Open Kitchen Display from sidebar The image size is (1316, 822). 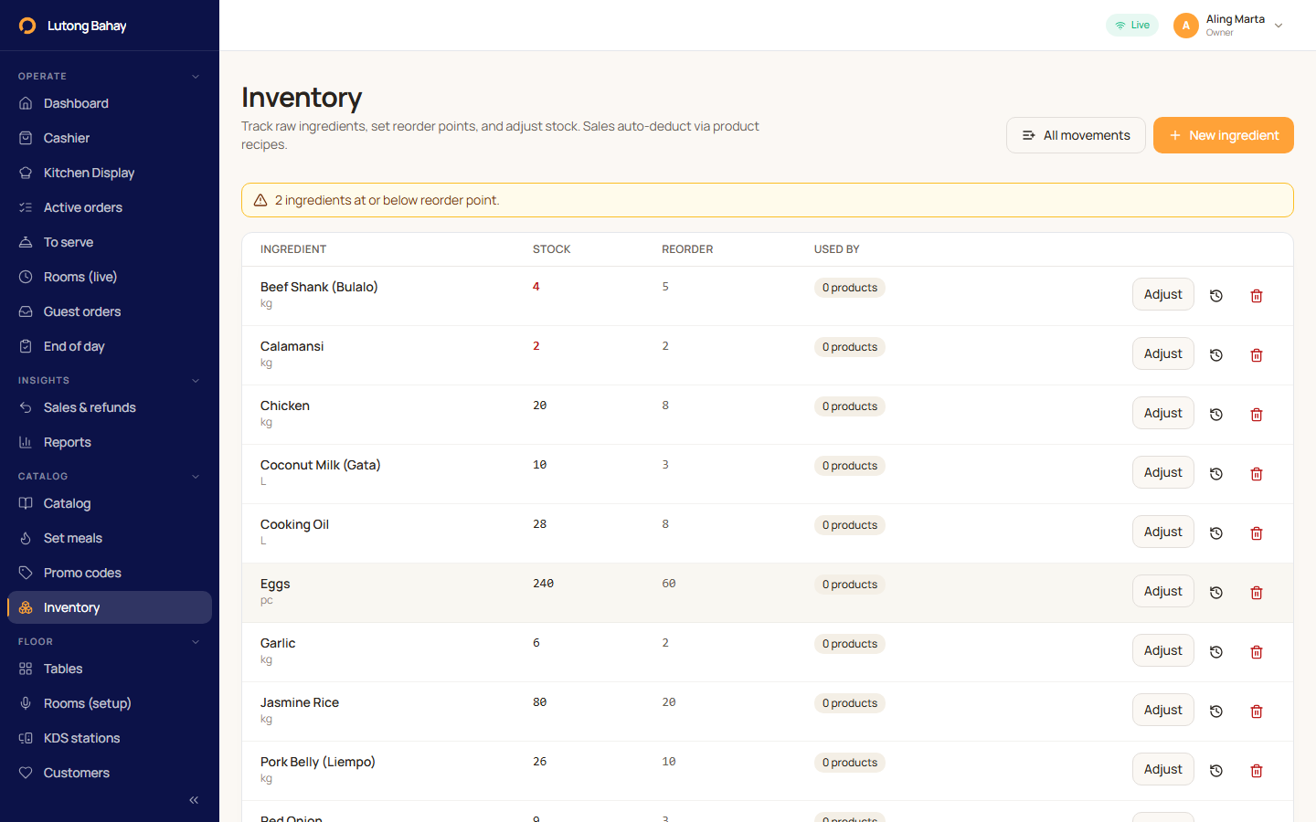(x=110, y=173)
